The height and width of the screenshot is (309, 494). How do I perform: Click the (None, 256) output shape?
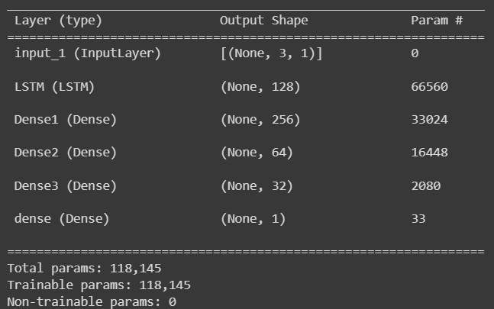click(x=260, y=120)
